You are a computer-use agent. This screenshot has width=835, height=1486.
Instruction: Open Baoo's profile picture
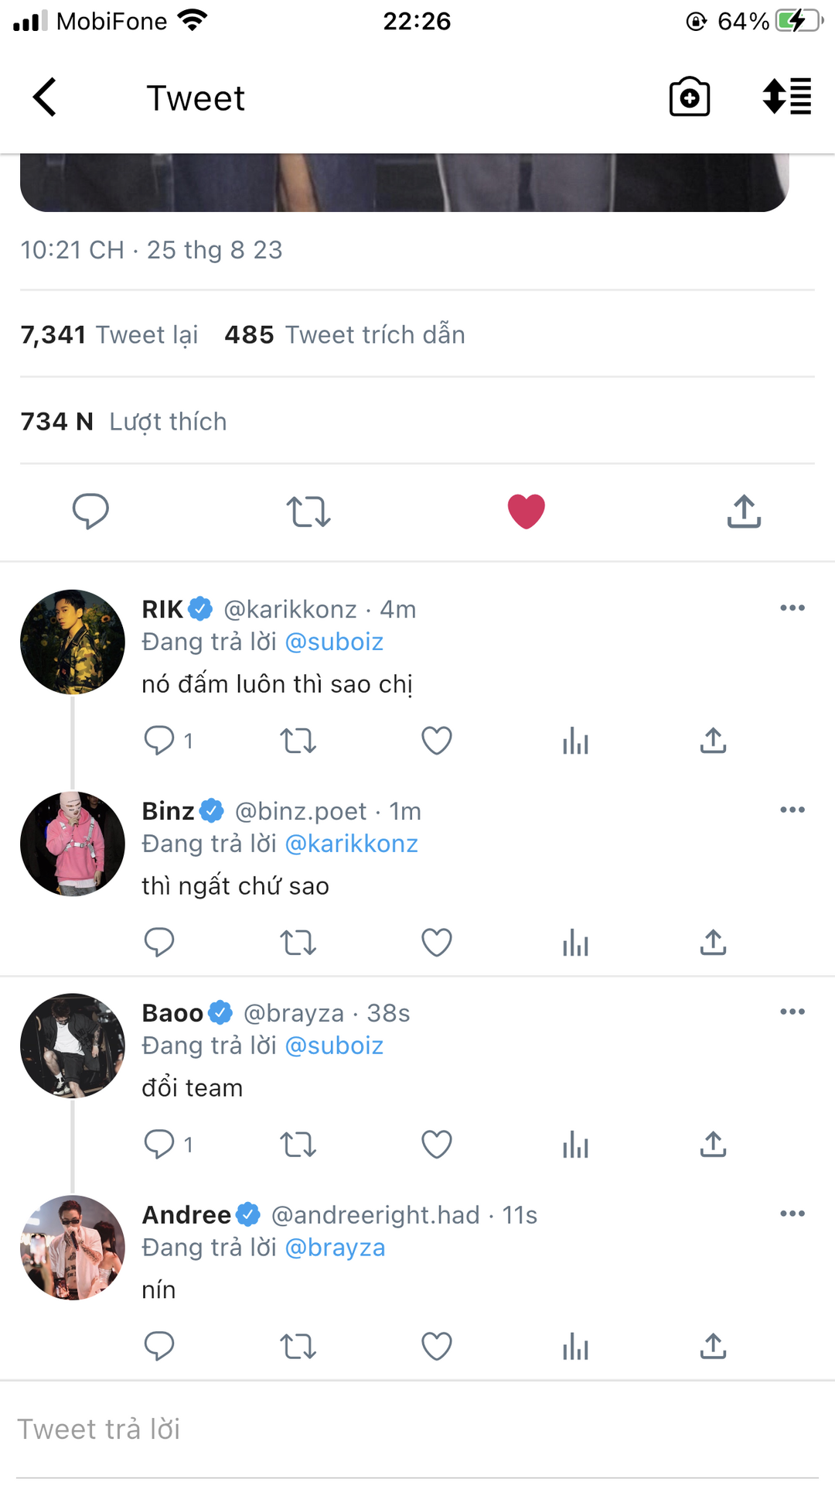(73, 1046)
